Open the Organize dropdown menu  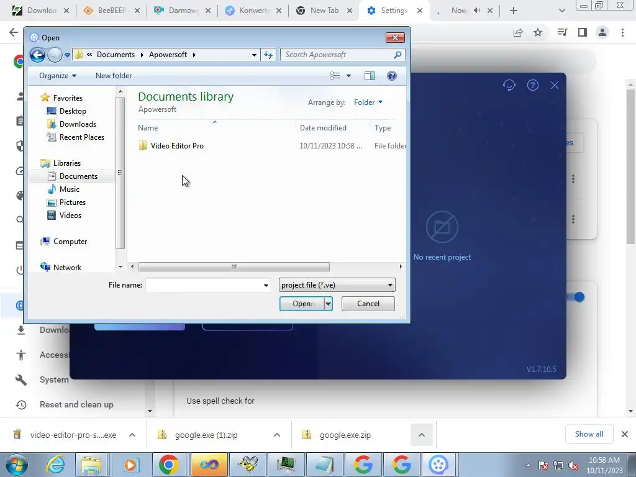click(58, 76)
